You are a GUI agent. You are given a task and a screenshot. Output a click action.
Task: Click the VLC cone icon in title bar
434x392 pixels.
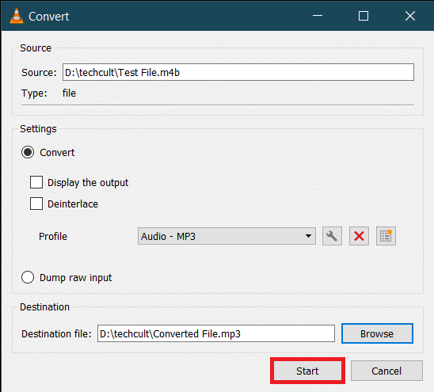tap(17, 16)
